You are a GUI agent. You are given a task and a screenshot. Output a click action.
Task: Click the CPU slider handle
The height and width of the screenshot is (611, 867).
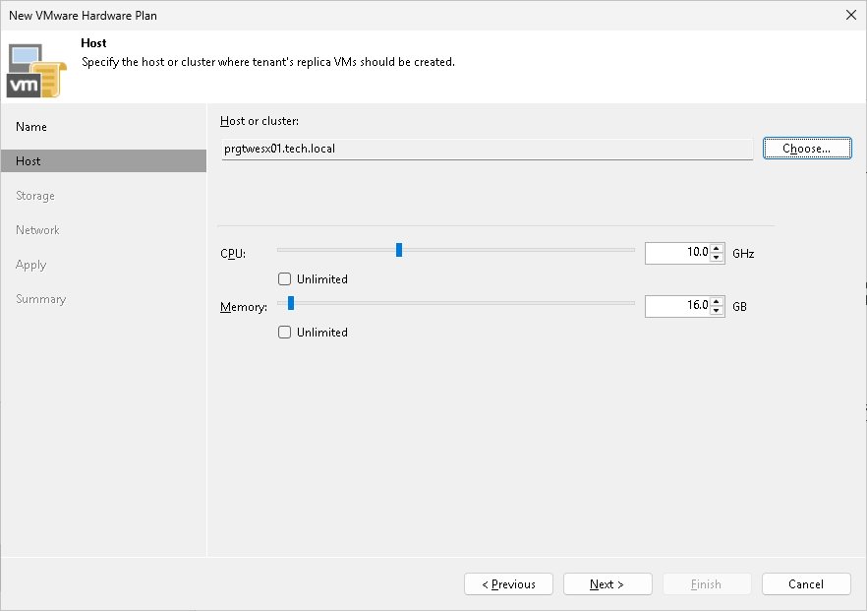398,250
